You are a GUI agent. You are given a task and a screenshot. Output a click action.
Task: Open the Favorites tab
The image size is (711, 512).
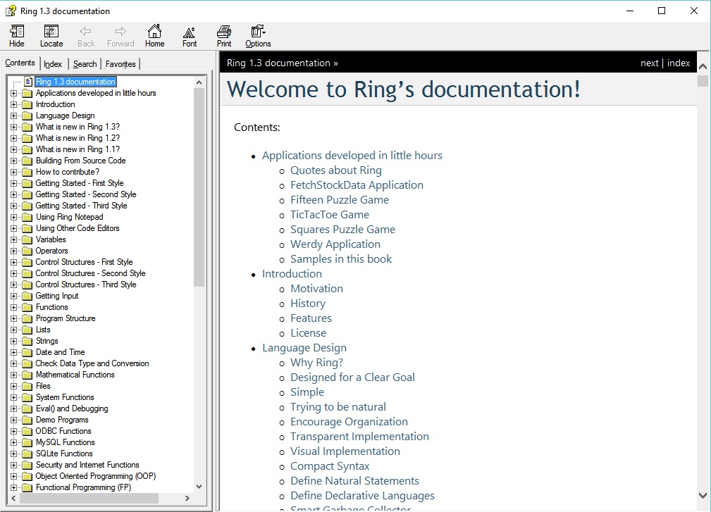click(x=120, y=64)
